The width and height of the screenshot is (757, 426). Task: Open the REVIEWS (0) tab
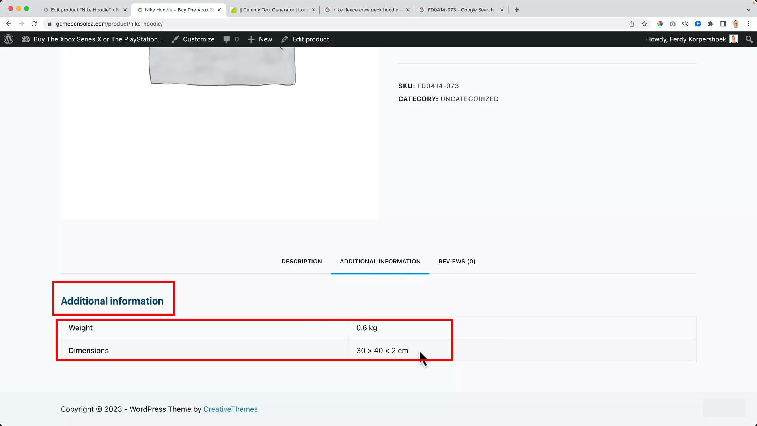[457, 261]
